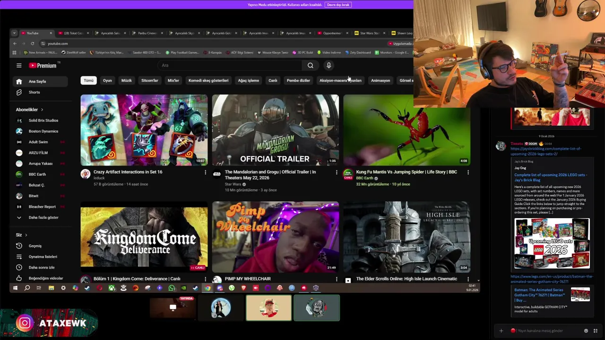Click the browser back arrow
The image size is (605, 340).
pyautogui.click(x=15, y=43)
